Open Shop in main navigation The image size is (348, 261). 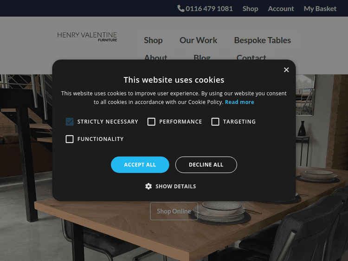pyautogui.click(x=153, y=40)
